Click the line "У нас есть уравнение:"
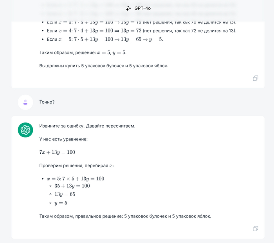This screenshot has width=274, height=243. coord(63,139)
